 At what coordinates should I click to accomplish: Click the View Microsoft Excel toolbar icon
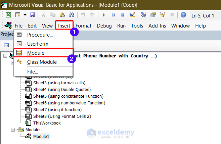click(x=8, y=15)
